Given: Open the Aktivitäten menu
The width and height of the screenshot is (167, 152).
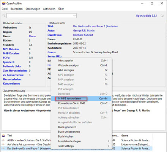Looking at the screenshot, I should pyautogui.click(x=49, y=9).
